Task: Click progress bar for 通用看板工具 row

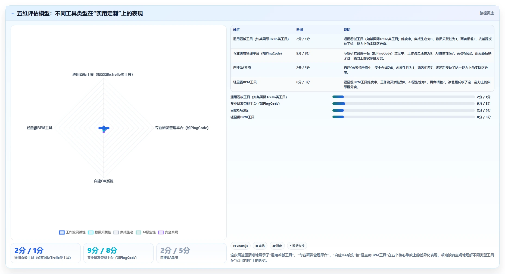Action: 403,97
